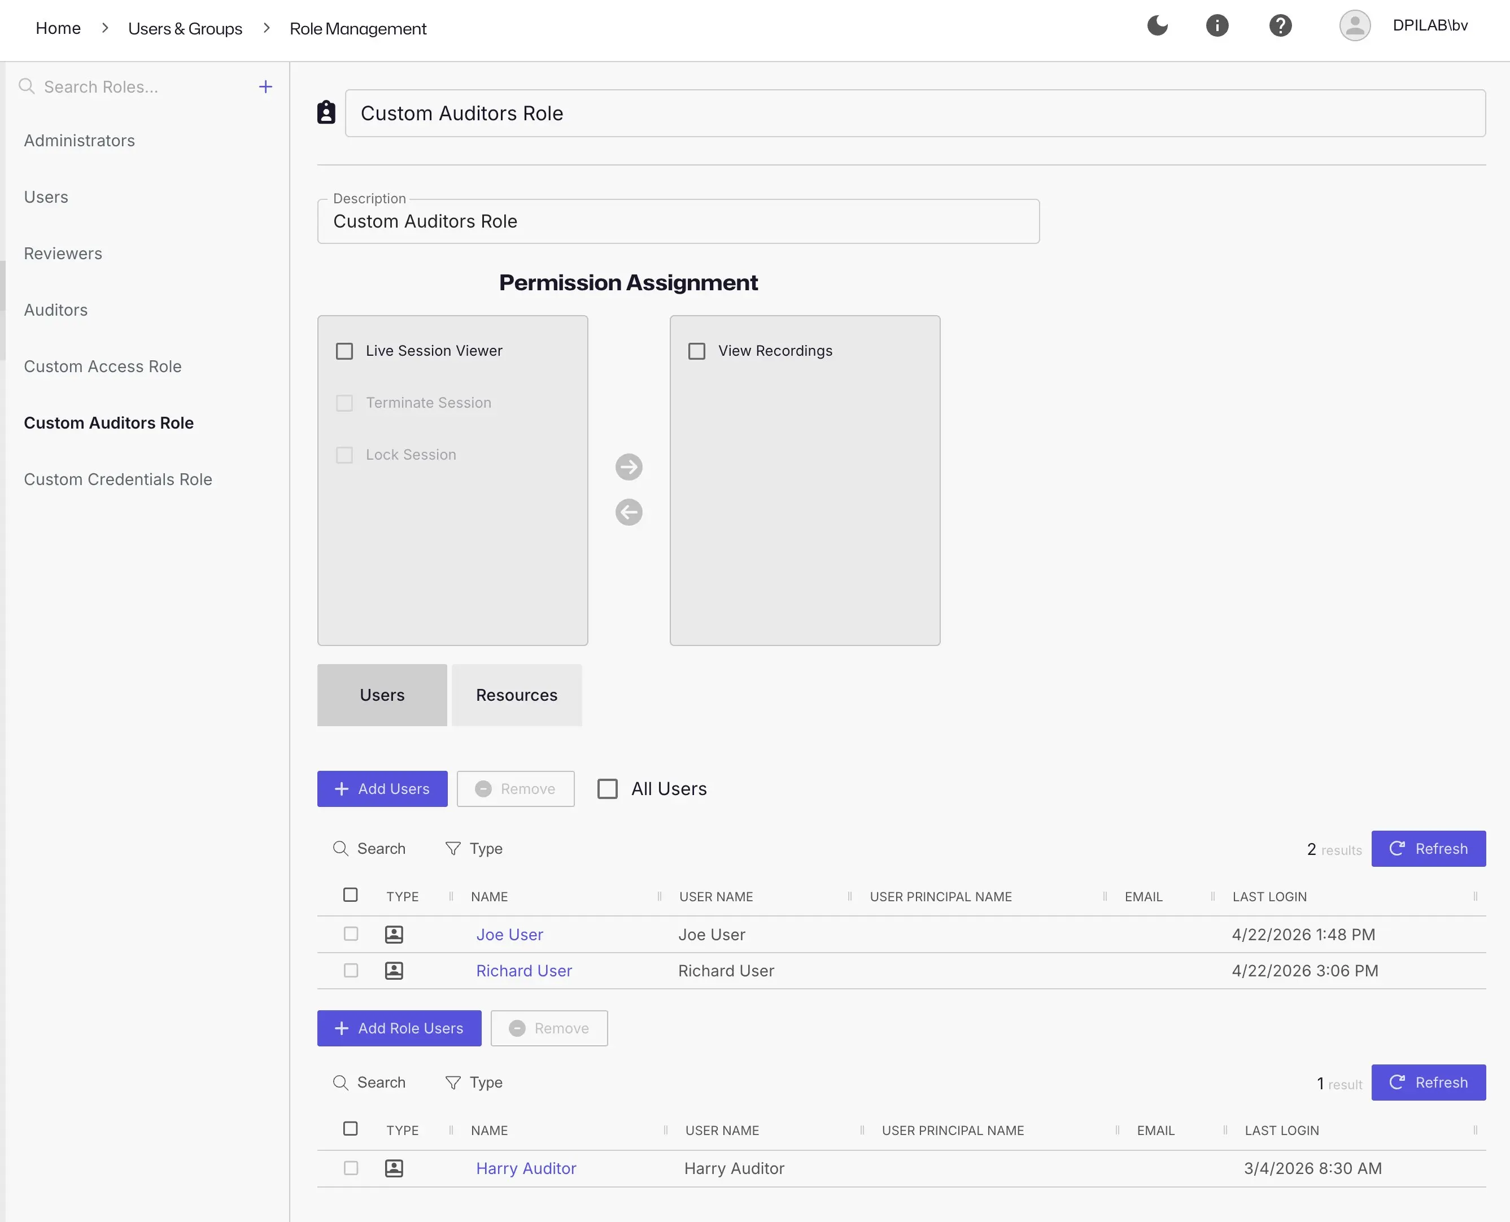Click Harry Auditor's type icon
The image size is (1510, 1222).
394,1168
